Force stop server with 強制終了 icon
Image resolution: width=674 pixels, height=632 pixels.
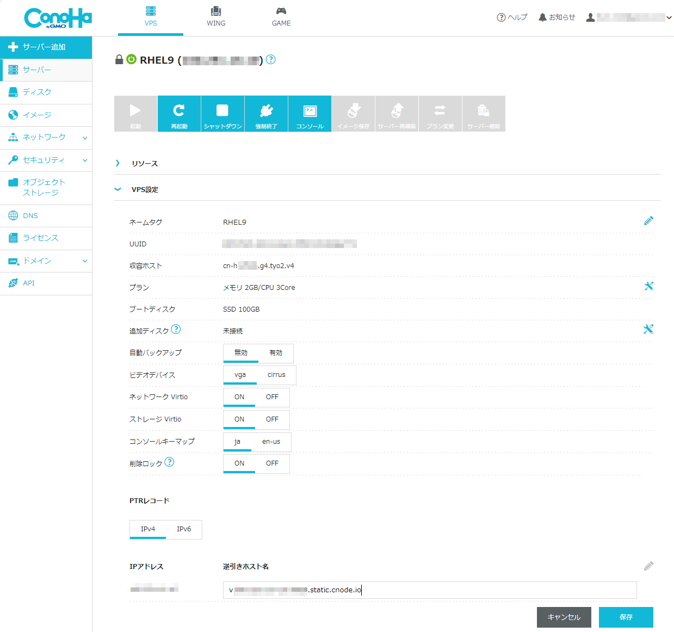point(266,114)
